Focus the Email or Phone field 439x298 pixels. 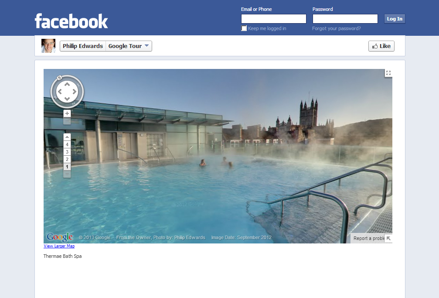[x=273, y=19]
